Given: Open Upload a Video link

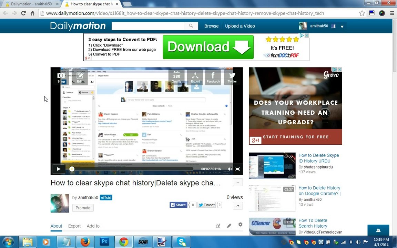Looking at the screenshot, I should pos(240,26).
